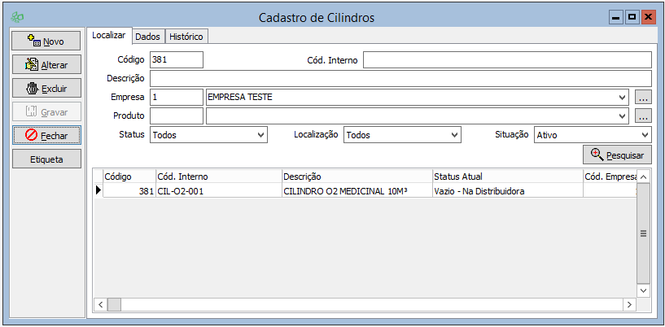Open Empresa lookup via ellipsis button
The image size is (665, 327).
[x=643, y=98]
